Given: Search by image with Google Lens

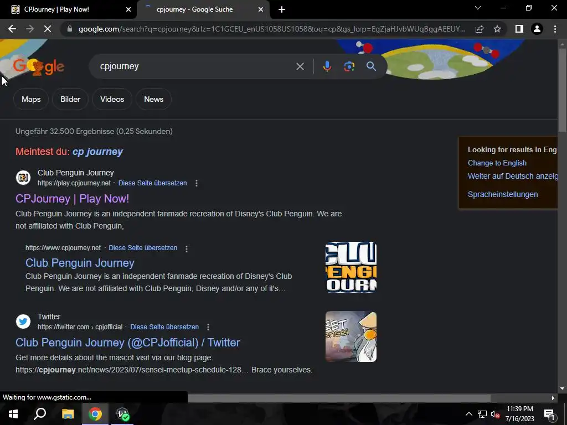Looking at the screenshot, I should [x=349, y=66].
